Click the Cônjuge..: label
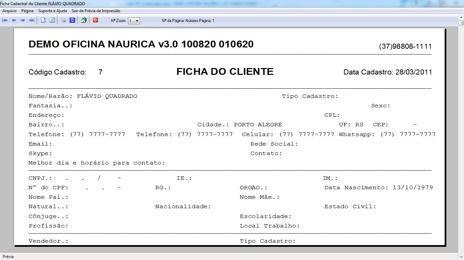 point(49,216)
